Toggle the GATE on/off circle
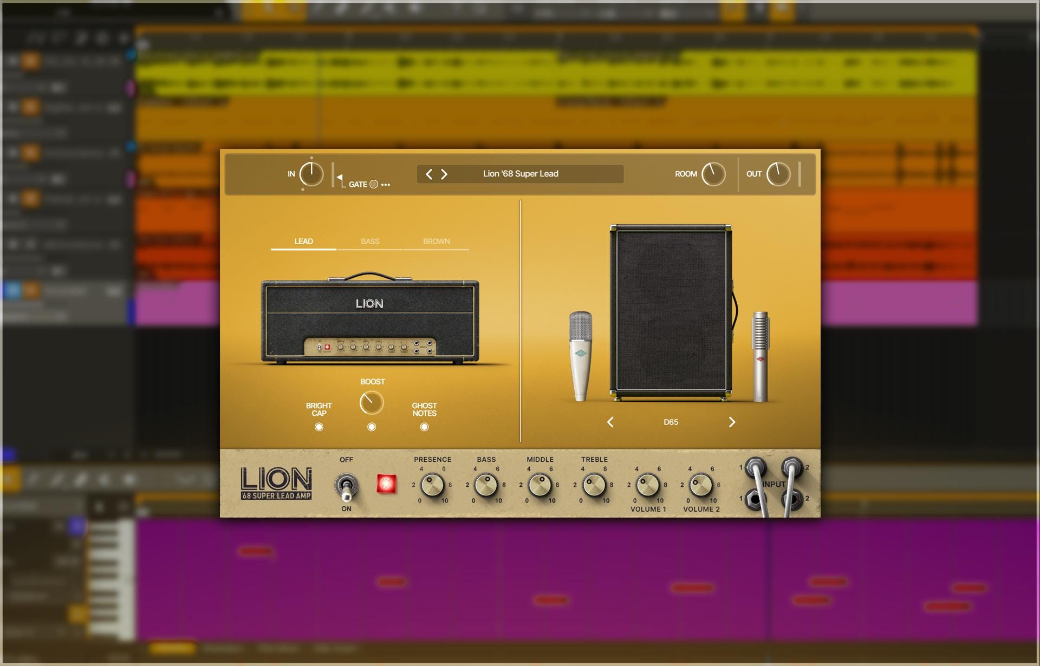 point(374,184)
